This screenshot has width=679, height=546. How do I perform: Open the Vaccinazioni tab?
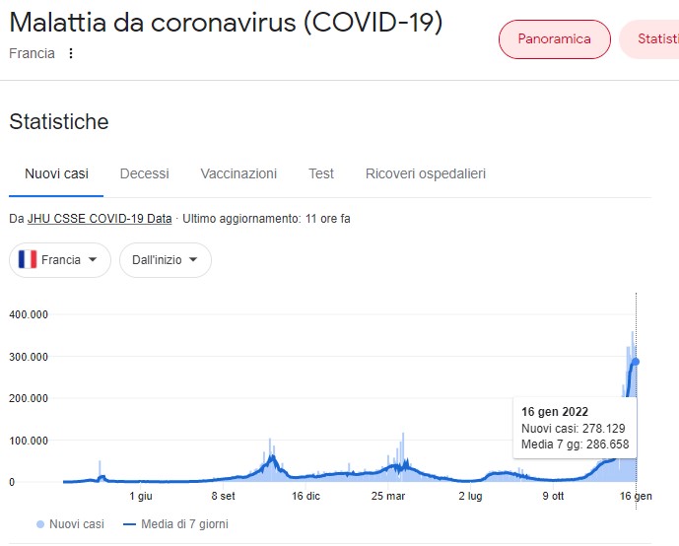(x=238, y=173)
